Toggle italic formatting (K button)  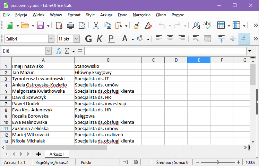[x=100, y=39]
